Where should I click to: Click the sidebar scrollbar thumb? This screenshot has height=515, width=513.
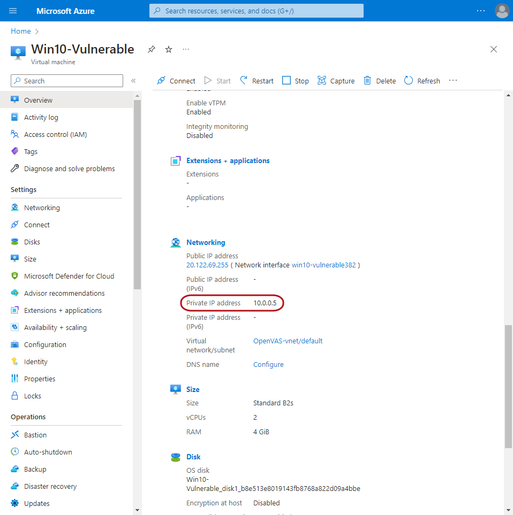coord(138,195)
